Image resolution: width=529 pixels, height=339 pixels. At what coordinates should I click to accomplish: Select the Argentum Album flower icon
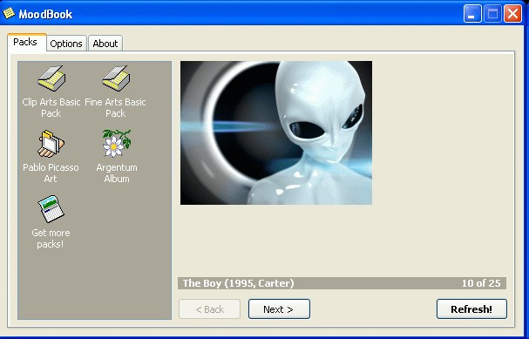117,143
